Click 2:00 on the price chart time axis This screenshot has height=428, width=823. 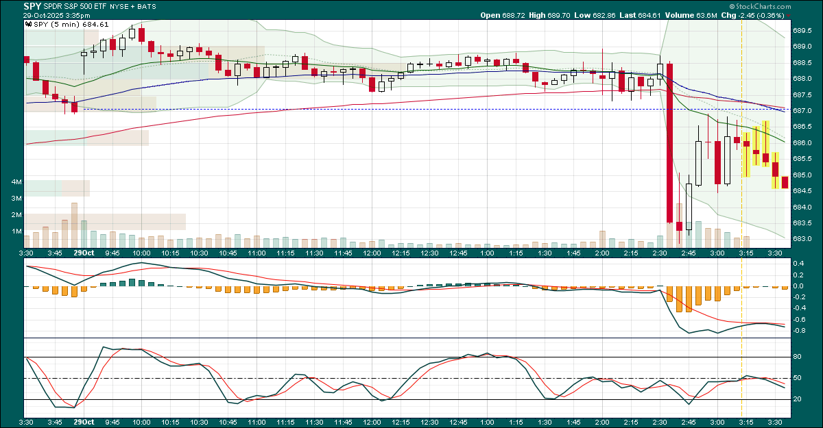(602, 253)
